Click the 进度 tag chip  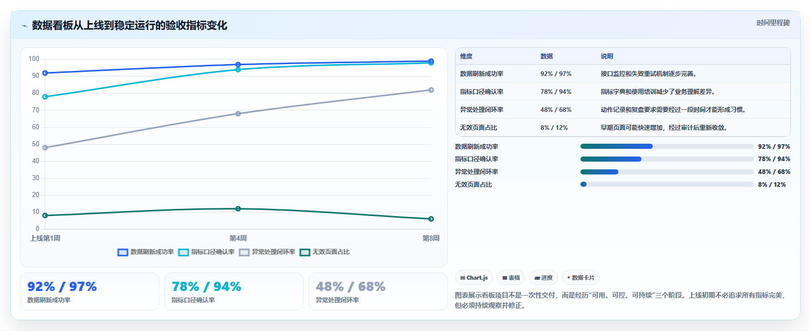pyautogui.click(x=543, y=278)
